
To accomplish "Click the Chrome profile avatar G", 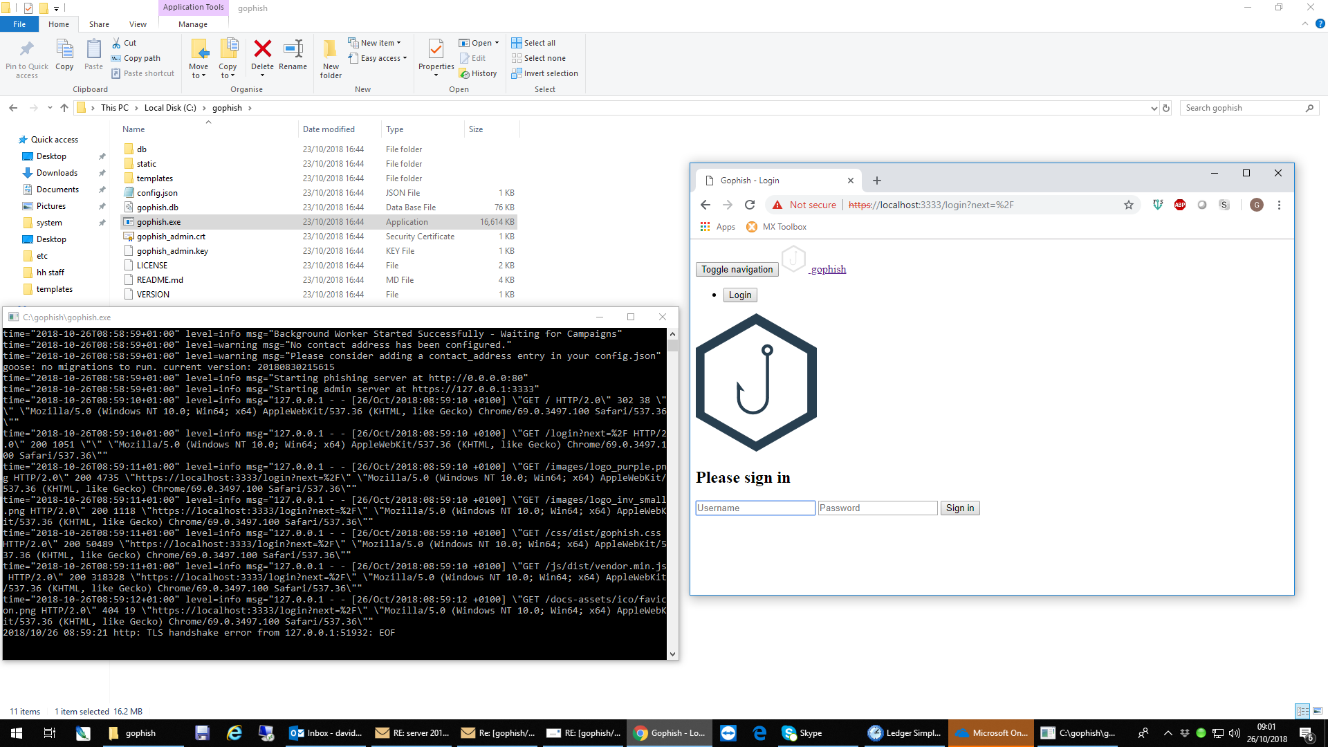I will click(x=1257, y=205).
